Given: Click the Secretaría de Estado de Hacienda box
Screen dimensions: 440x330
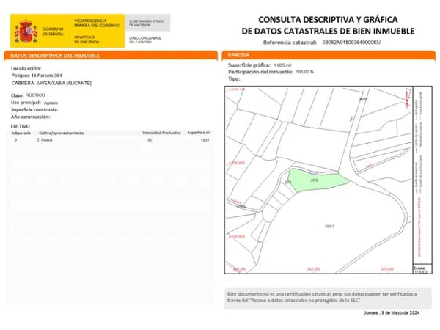Looking at the screenshot, I should (147, 23).
